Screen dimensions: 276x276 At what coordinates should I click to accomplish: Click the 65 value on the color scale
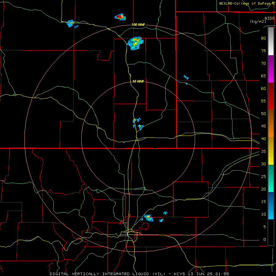[263, 76]
